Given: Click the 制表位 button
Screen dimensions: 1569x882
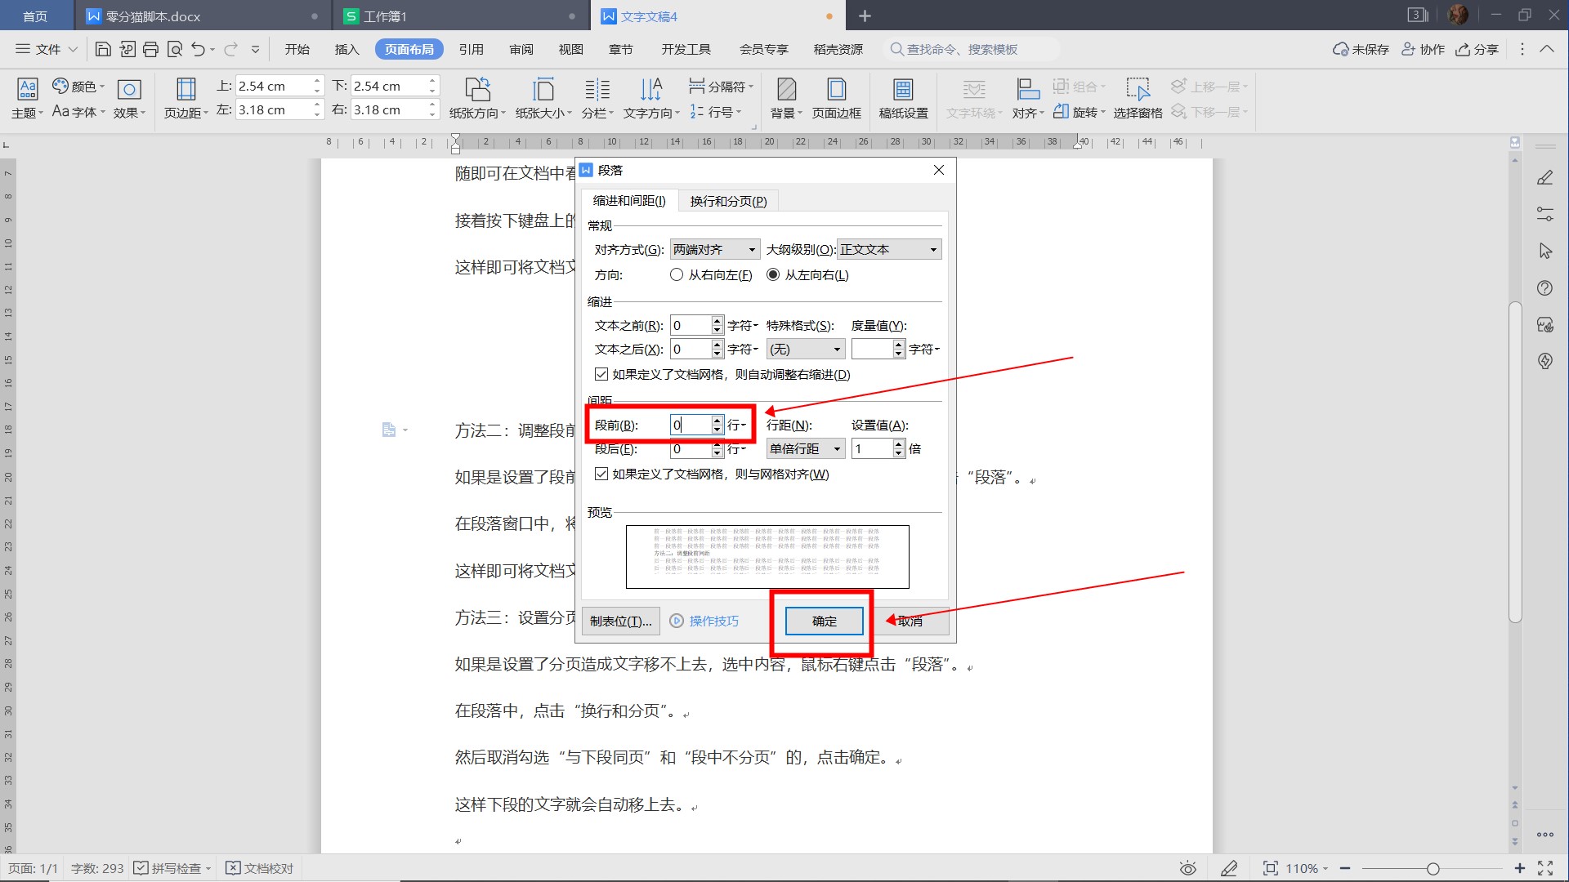Looking at the screenshot, I should pyautogui.click(x=620, y=621).
